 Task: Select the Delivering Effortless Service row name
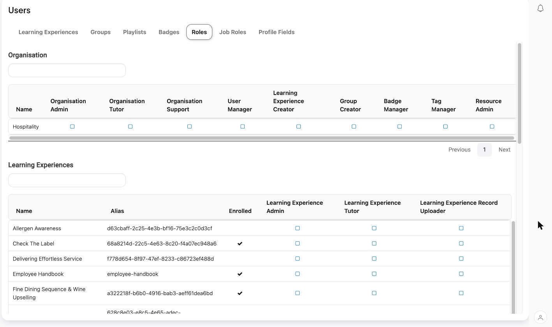[47, 258]
